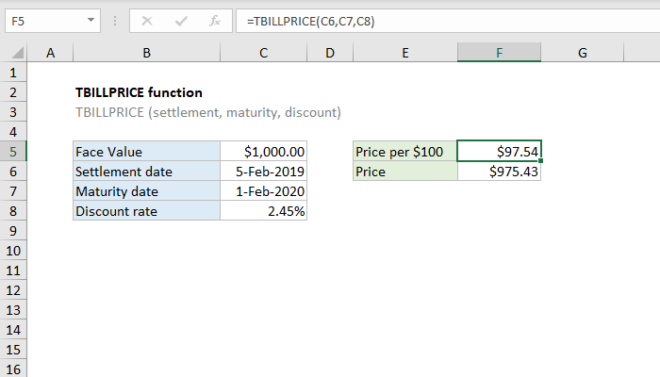Screen dimensions: 660x377
Task: Select row 8 header
Action: tap(13, 211)
